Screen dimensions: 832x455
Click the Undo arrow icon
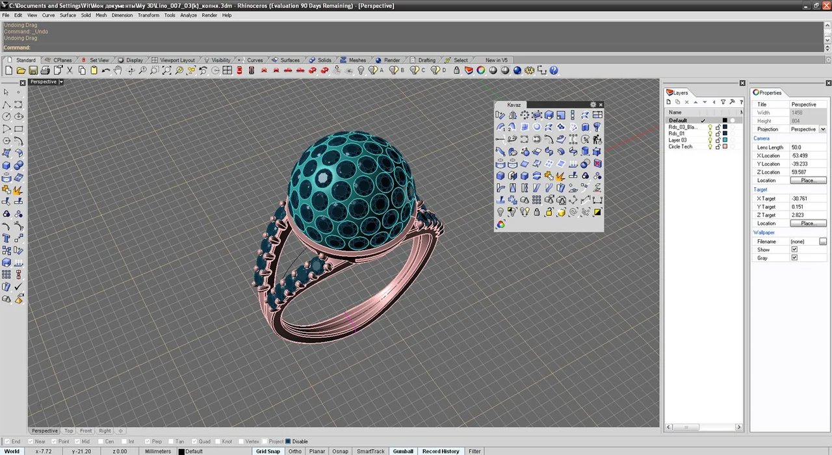106,70
